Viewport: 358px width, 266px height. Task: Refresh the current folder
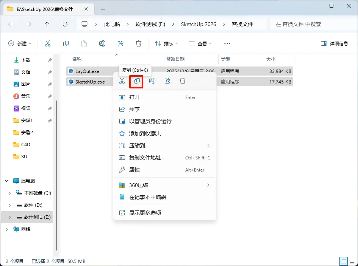65,24
